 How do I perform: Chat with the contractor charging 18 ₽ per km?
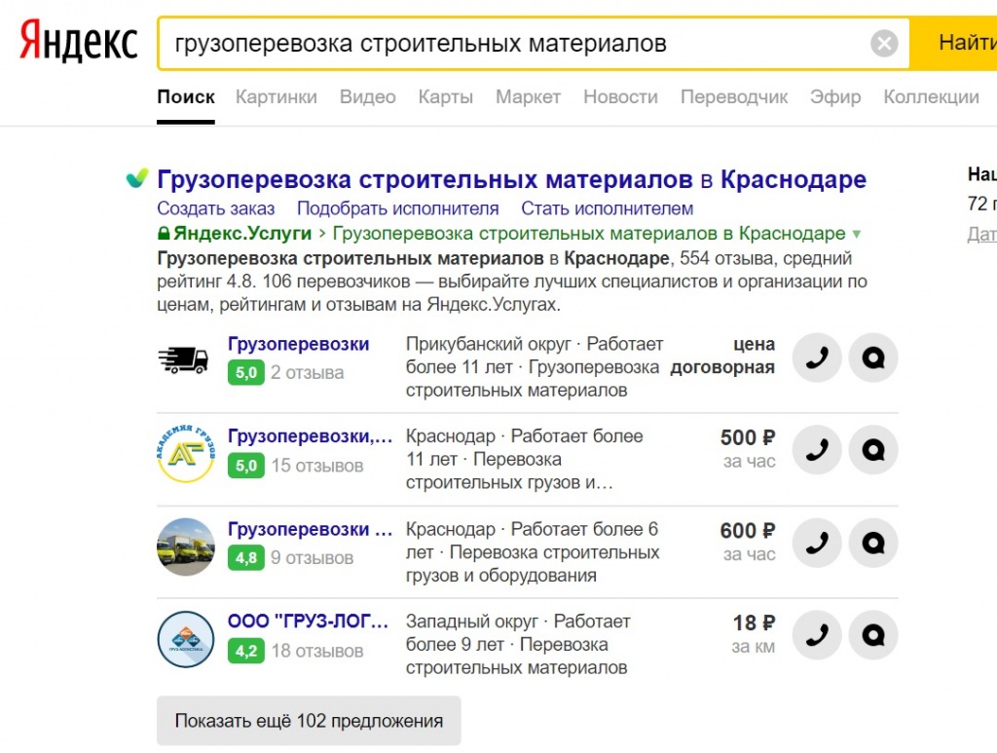click(x=873, y=635)
